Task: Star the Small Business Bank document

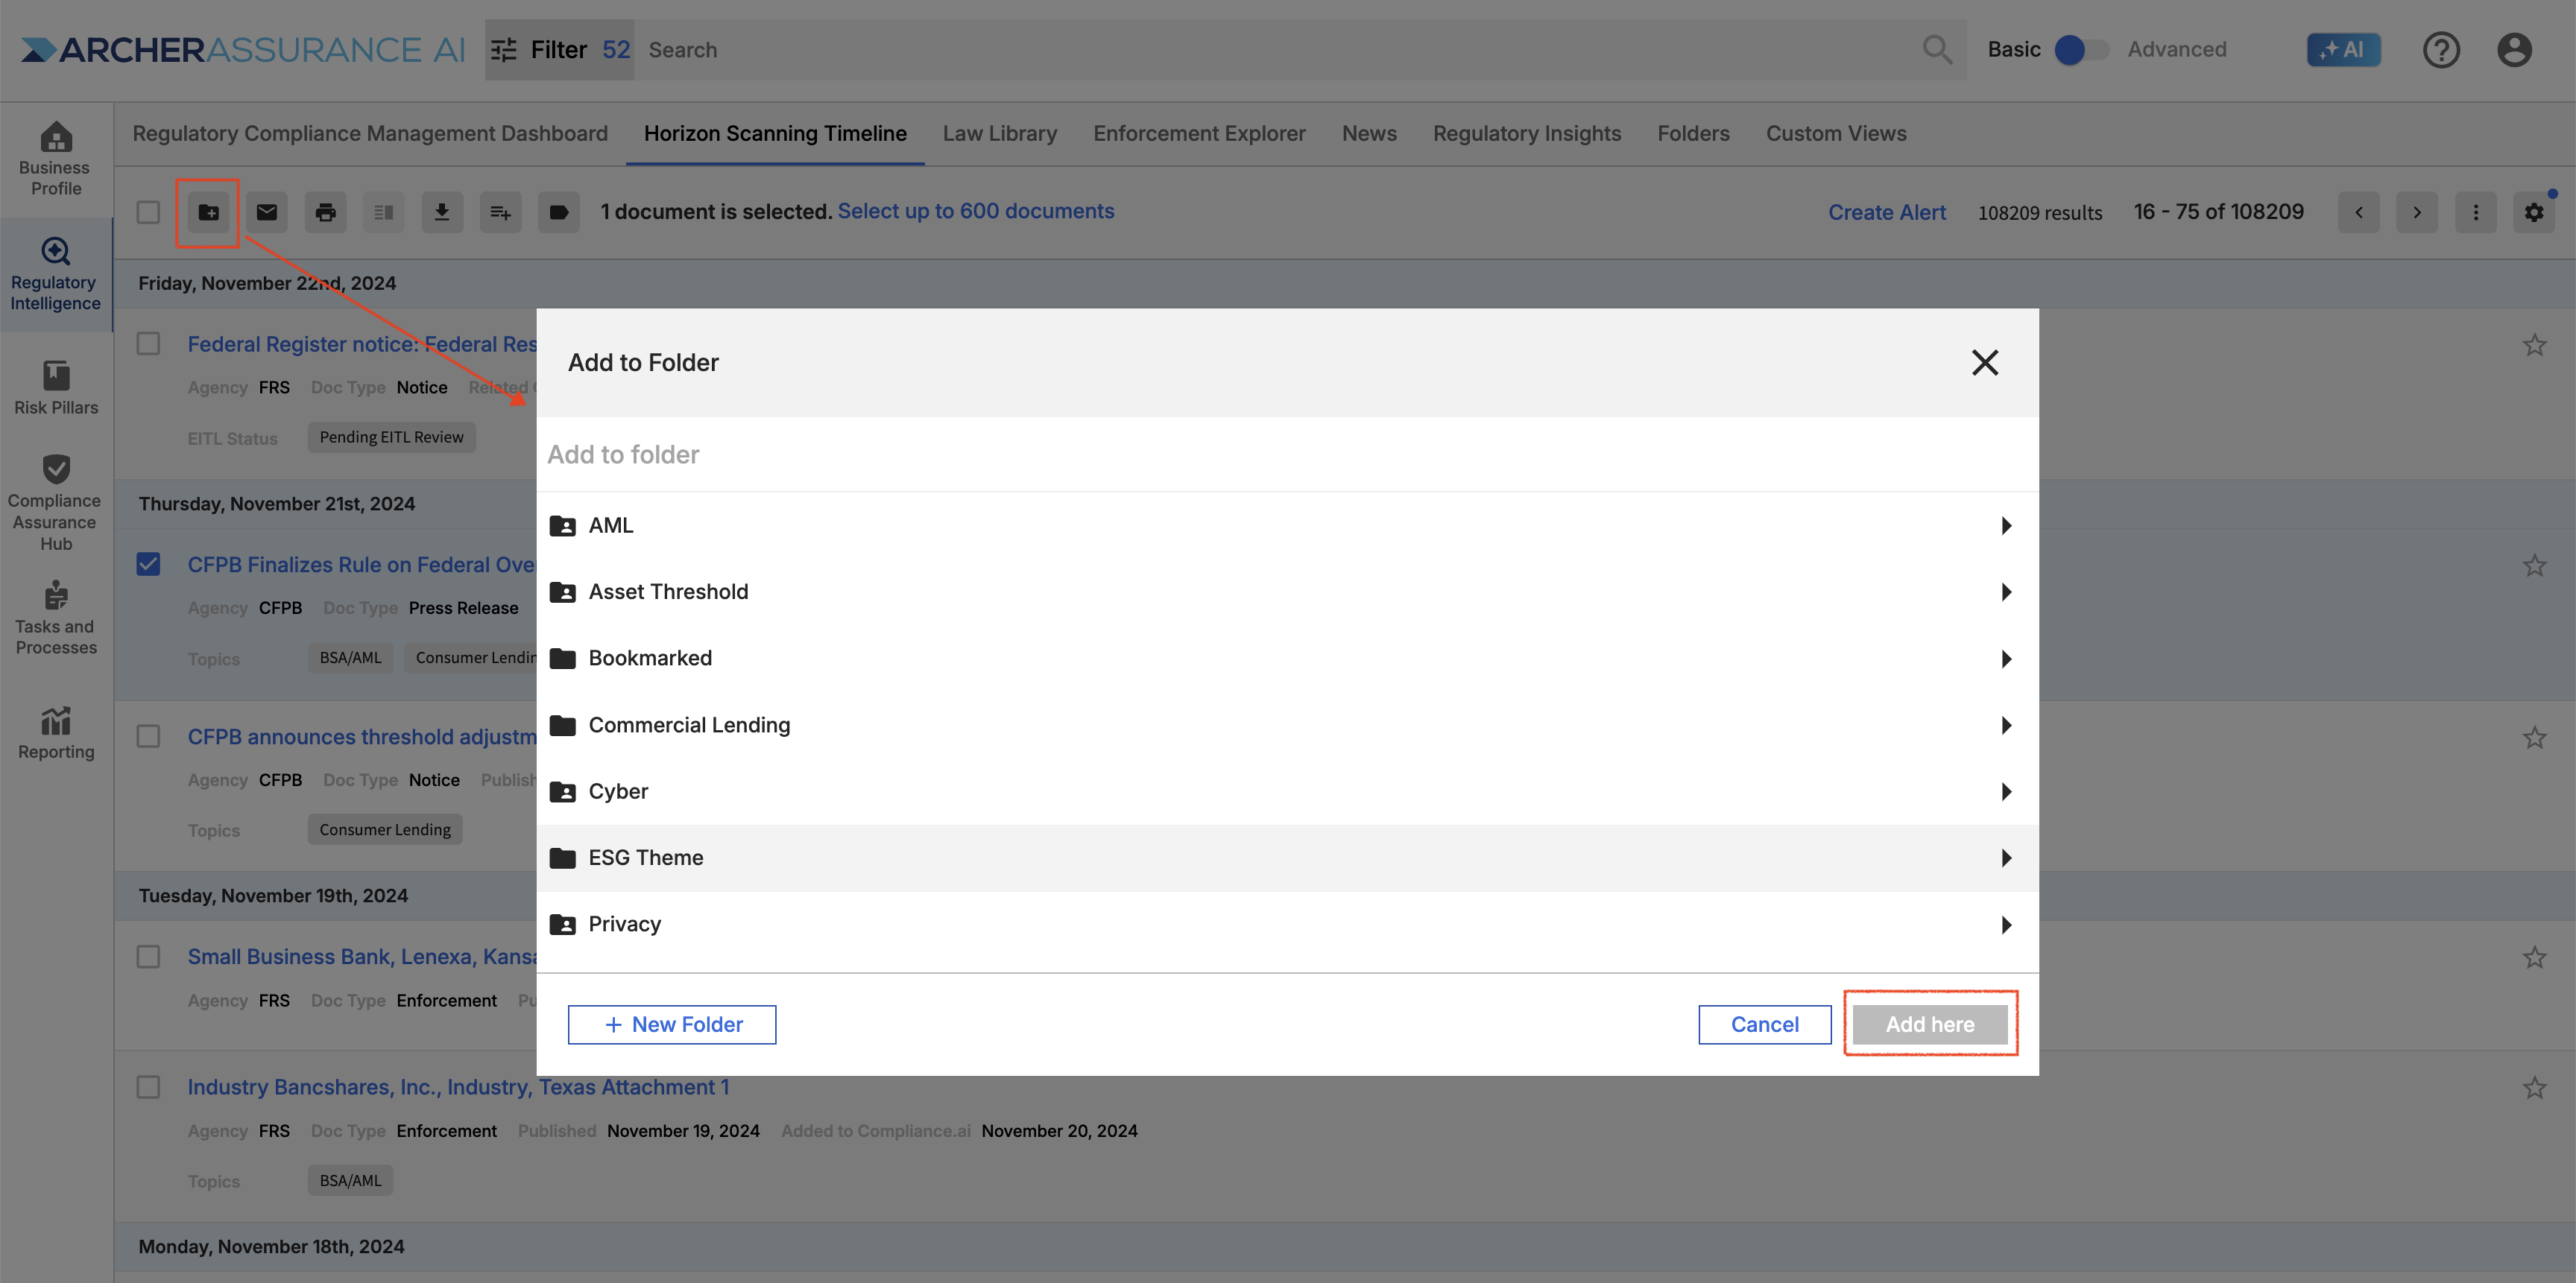Action: tap(2534, 957)
